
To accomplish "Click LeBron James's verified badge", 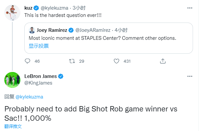I will 61,76.
